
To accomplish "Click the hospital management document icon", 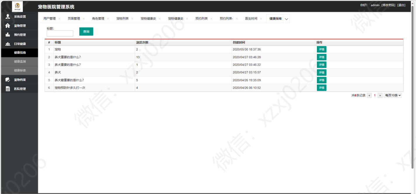I will (x=8, y=89).
